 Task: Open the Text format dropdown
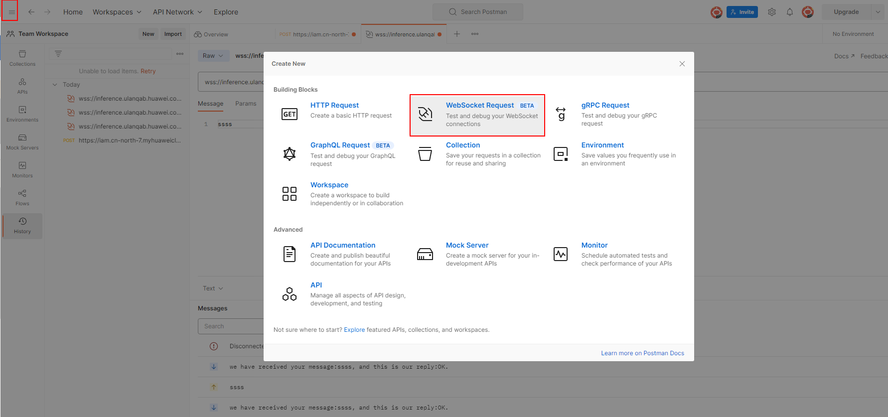point(213,288)
